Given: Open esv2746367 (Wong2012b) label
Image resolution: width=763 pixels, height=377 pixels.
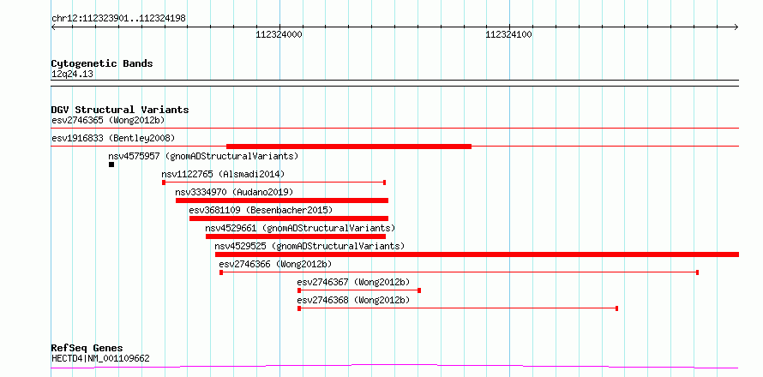Looking at the screenshot, I should pyautogui.click(x=353, y=282).
